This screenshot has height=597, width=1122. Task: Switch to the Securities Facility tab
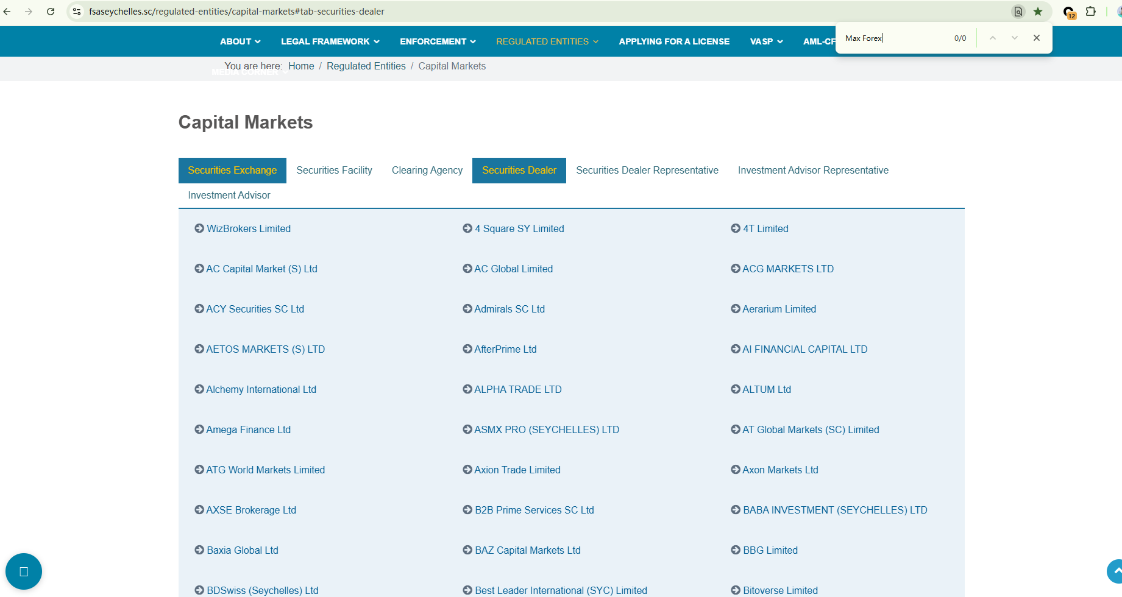click(x=334, y=171)
